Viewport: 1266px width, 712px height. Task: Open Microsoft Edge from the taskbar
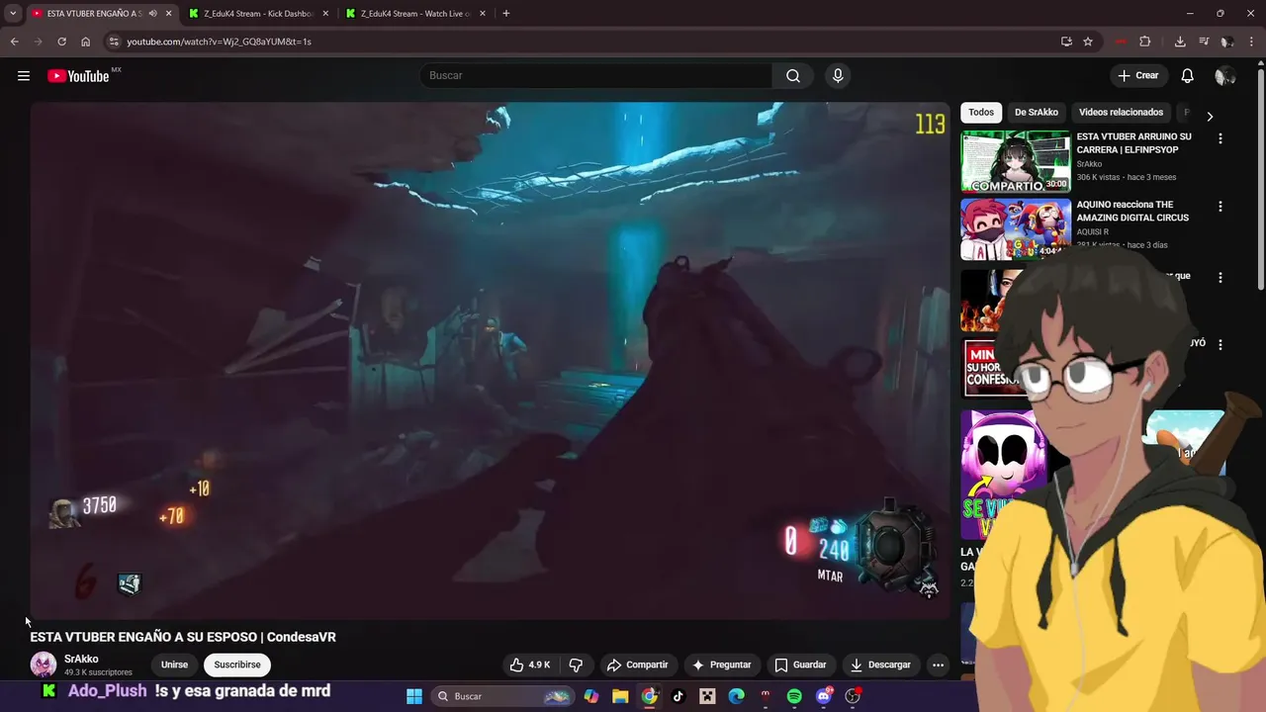tap(736, 696)
